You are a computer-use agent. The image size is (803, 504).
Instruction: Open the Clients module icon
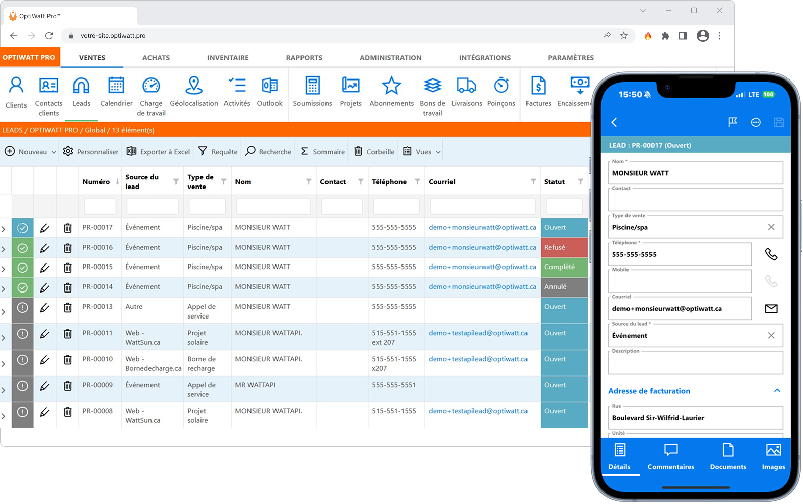16,85
